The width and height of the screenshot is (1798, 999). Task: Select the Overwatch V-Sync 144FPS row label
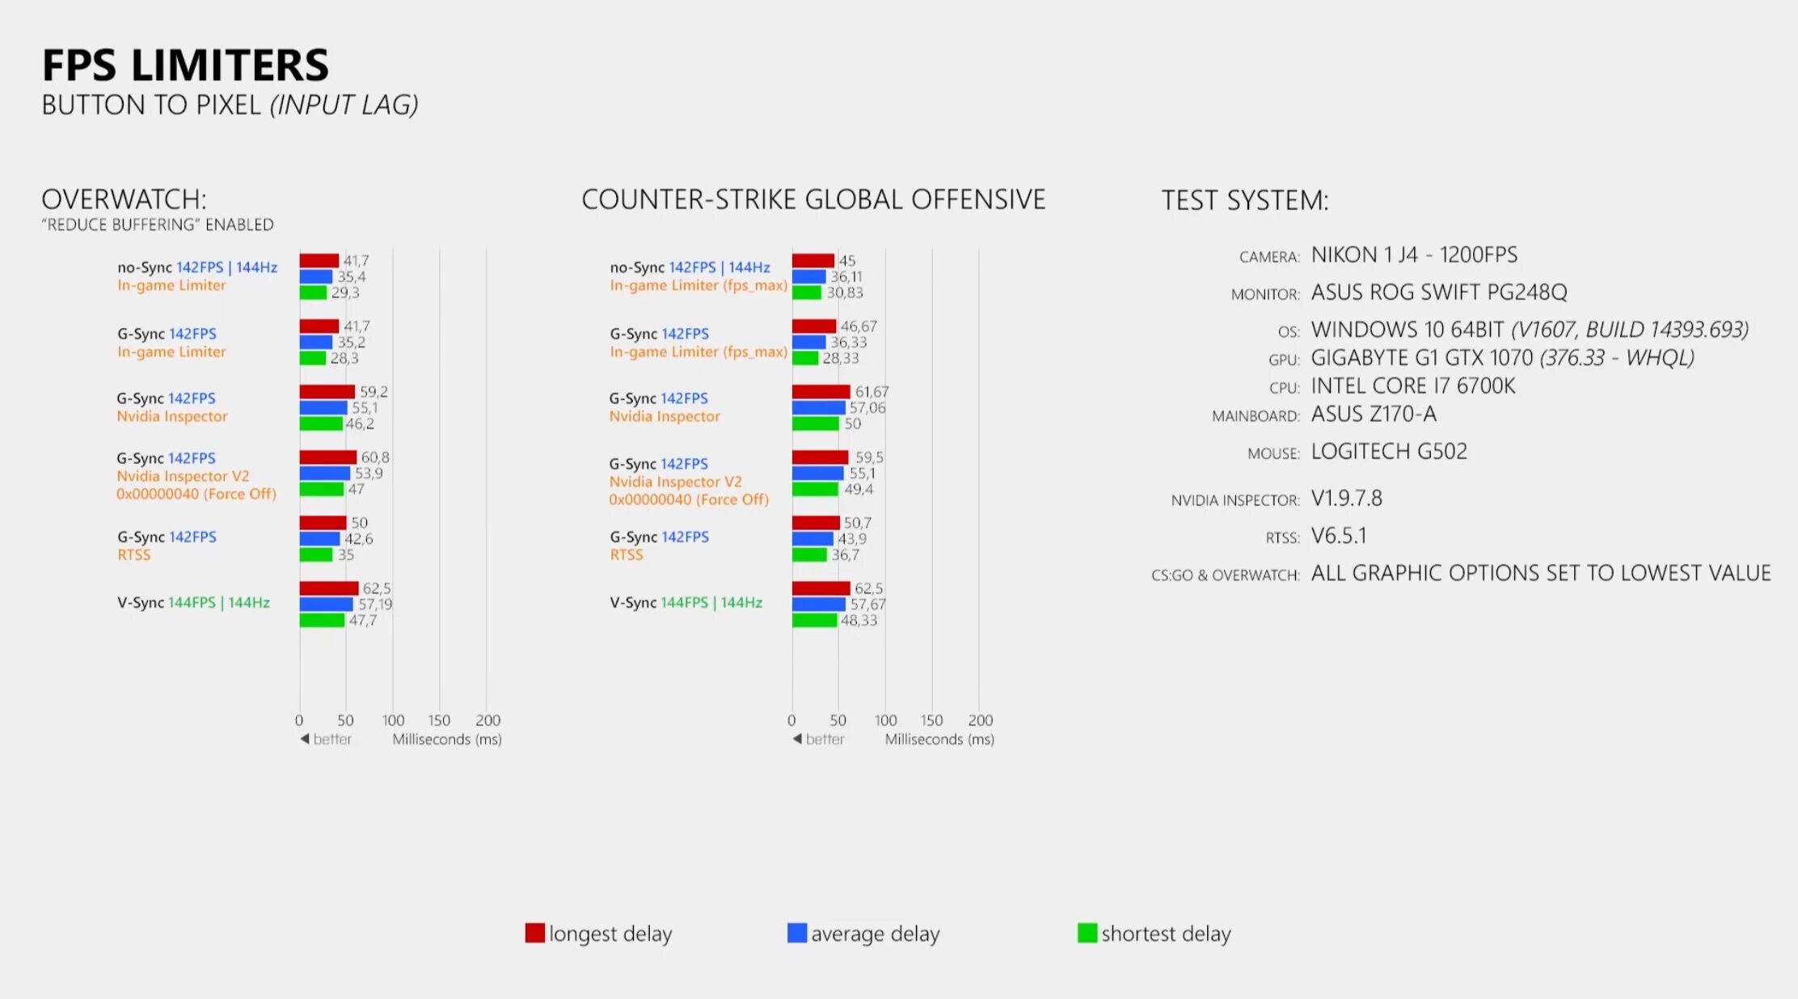[194, 602]
